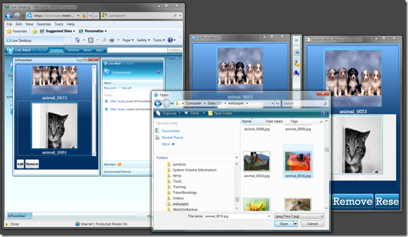Click the Add to Favorites Bar star
The height and width of the screenshot is (237, 408).
[x=35, y=31]
